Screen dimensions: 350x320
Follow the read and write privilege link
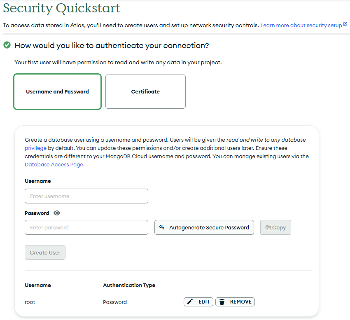click(35, 148)
